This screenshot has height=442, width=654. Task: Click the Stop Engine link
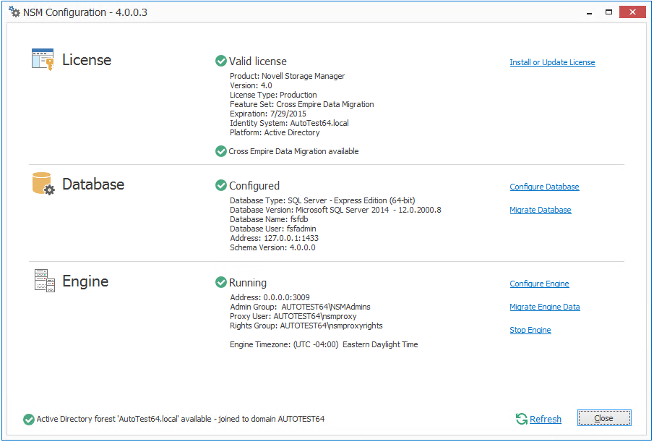pos(530,330)
